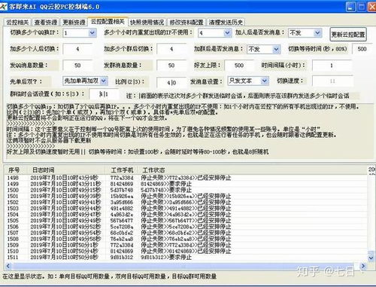
Task: Maximize the QQ云控PC控制端 window
Action: pyautogui.click(x=361, y=7)
